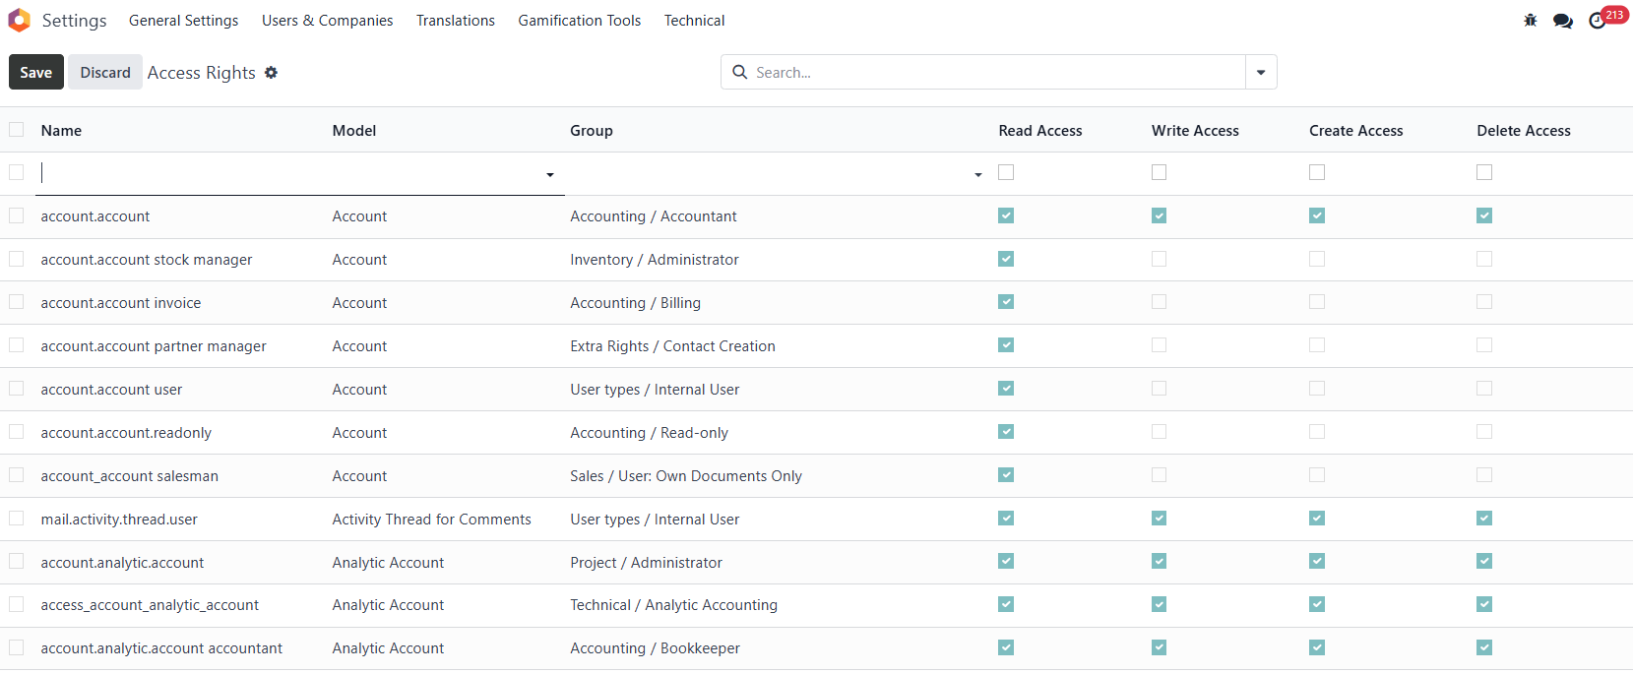Uncheck Write Access for account.account
Viewport: 1633px width, 674px height.
point(1160,215)
